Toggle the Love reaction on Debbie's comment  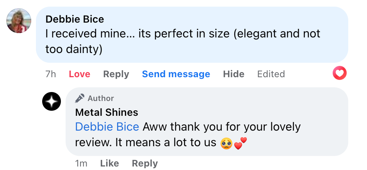(79, 74)
